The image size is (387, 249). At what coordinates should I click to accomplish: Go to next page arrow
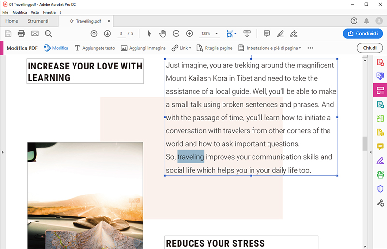pyautogui.click(x=107, y=33)
